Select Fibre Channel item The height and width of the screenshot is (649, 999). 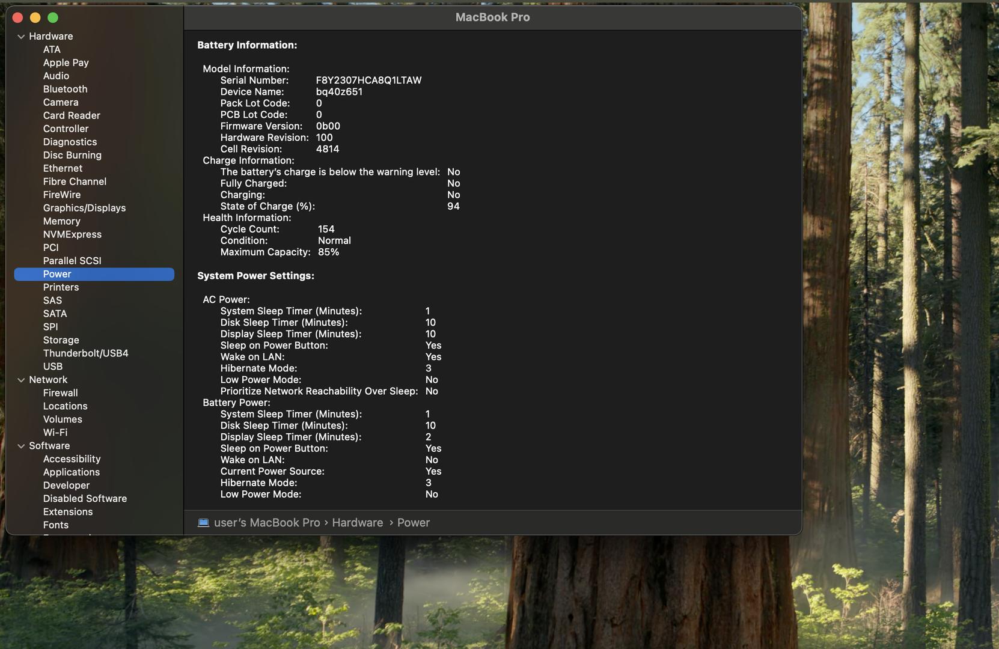(75, 181)
